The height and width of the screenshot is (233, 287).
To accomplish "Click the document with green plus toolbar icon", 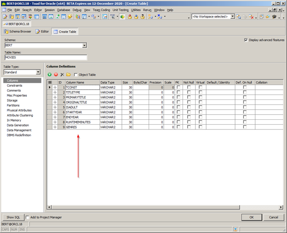I will click(x=57, y=17).
